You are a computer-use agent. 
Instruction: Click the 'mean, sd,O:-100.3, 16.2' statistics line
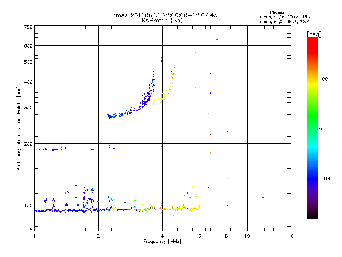coord(285,17)
